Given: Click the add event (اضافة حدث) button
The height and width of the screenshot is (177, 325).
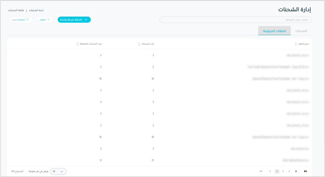Looking at the screenshot, I should click(x=21, y=20).
